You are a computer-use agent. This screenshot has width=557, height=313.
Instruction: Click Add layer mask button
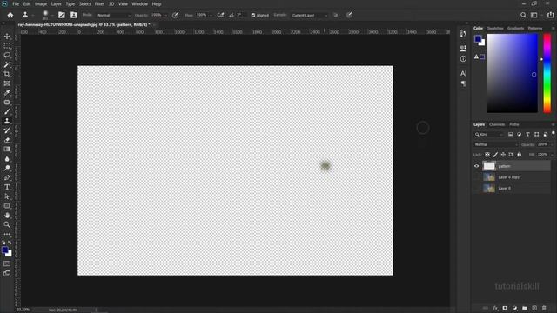pyautogui.click(x=505, y=308)
